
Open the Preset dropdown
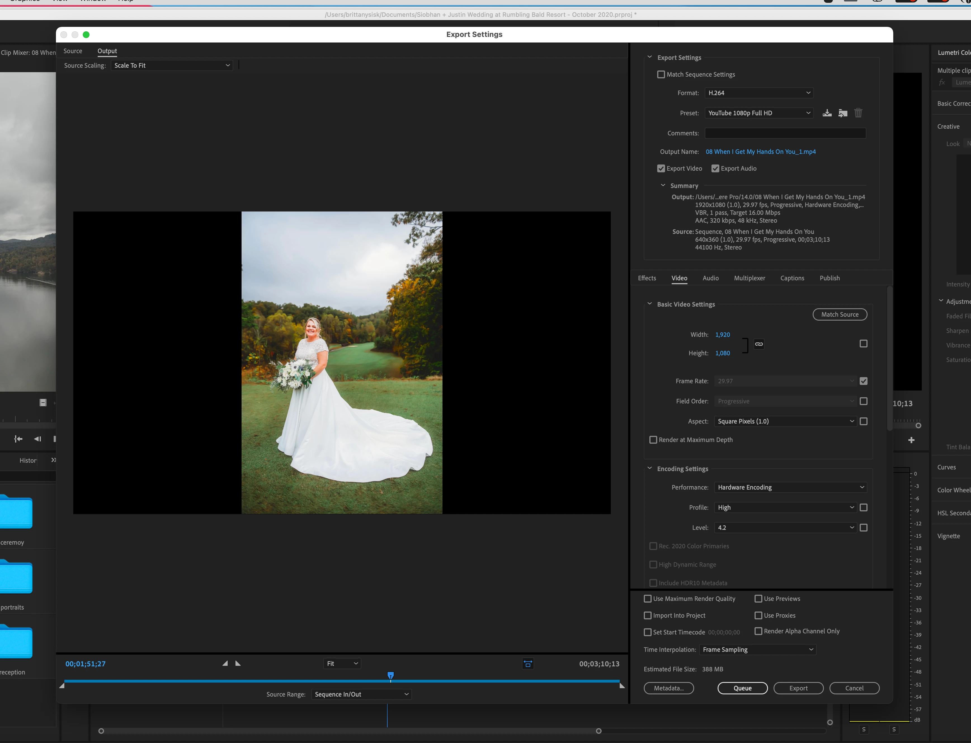[759, 113]
